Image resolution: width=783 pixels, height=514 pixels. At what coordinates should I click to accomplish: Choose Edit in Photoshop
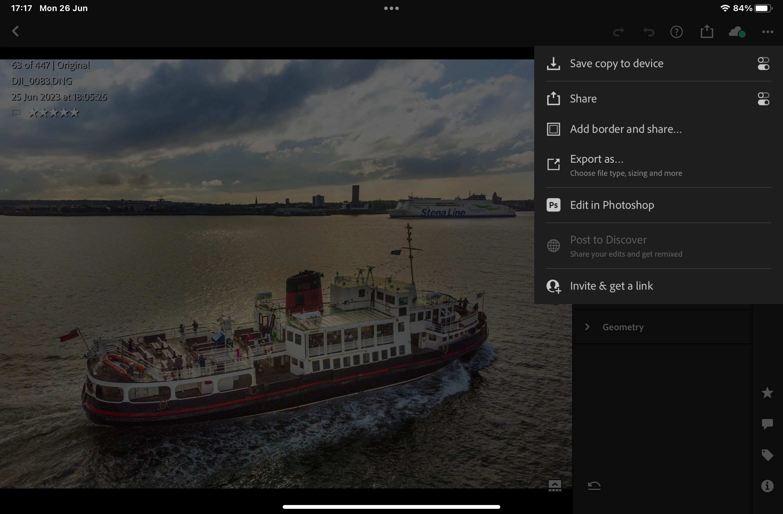[612, 205]
